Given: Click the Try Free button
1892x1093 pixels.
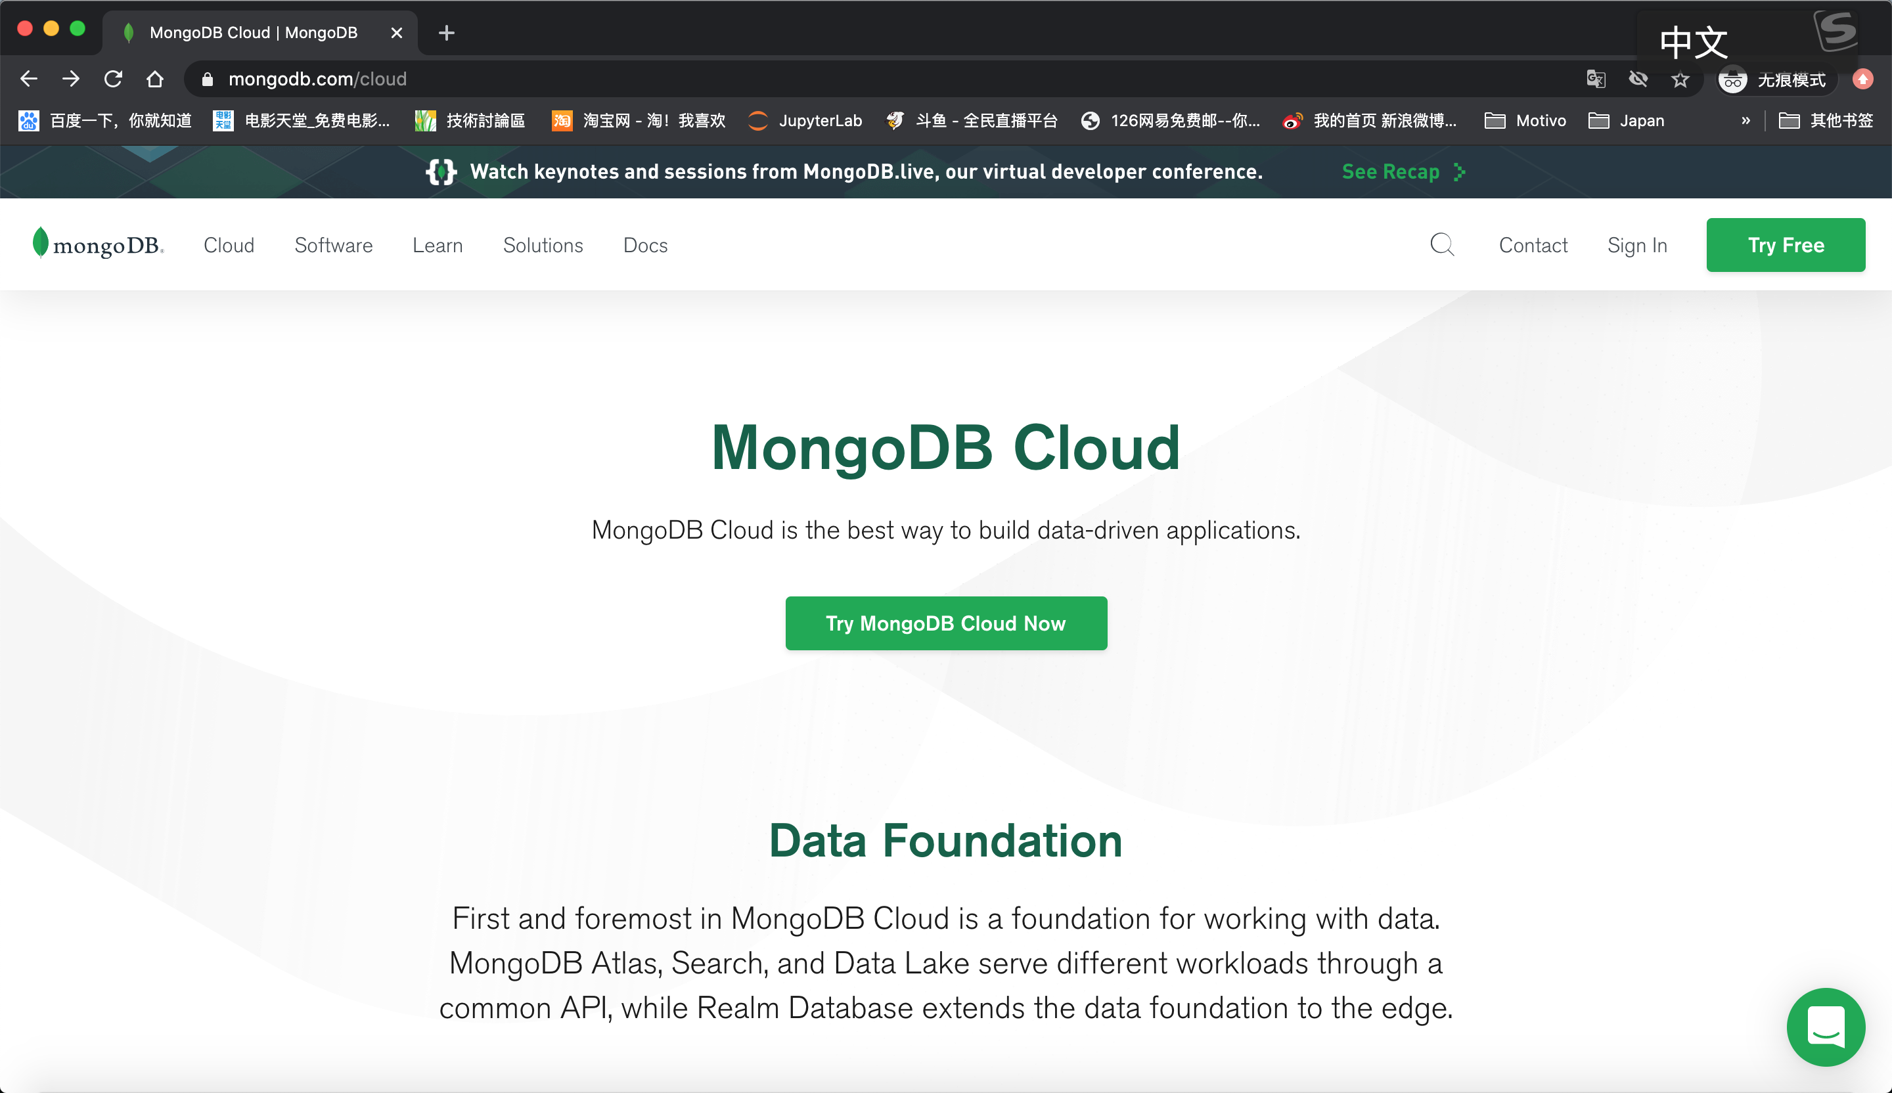Looking at the screenshot, I should point(1786,245).
